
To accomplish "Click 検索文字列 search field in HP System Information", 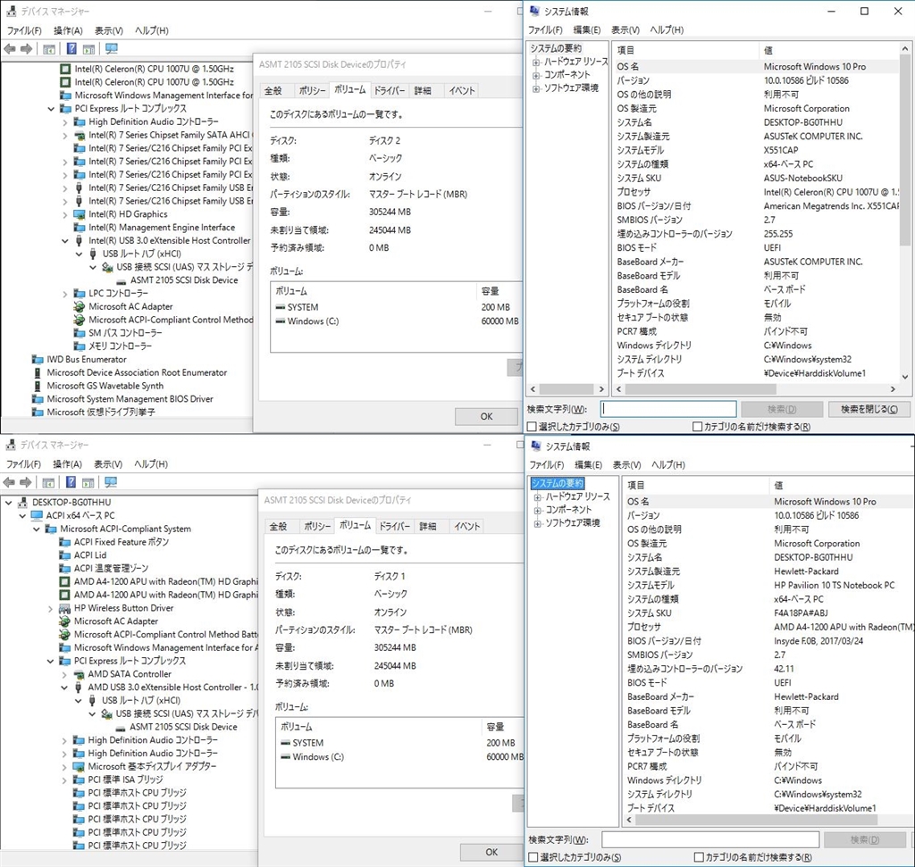I will 709,839.
